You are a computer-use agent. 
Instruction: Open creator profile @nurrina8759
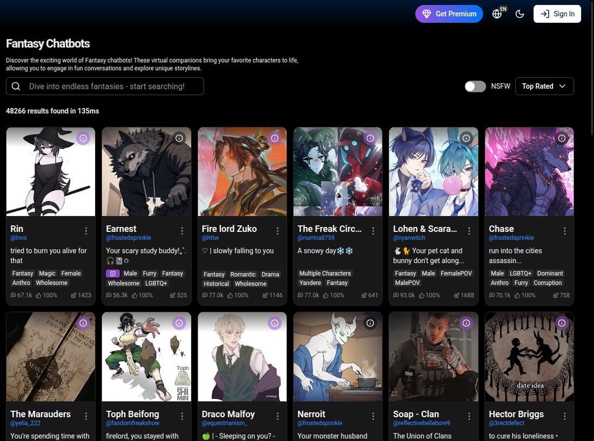tap(316, 238)
